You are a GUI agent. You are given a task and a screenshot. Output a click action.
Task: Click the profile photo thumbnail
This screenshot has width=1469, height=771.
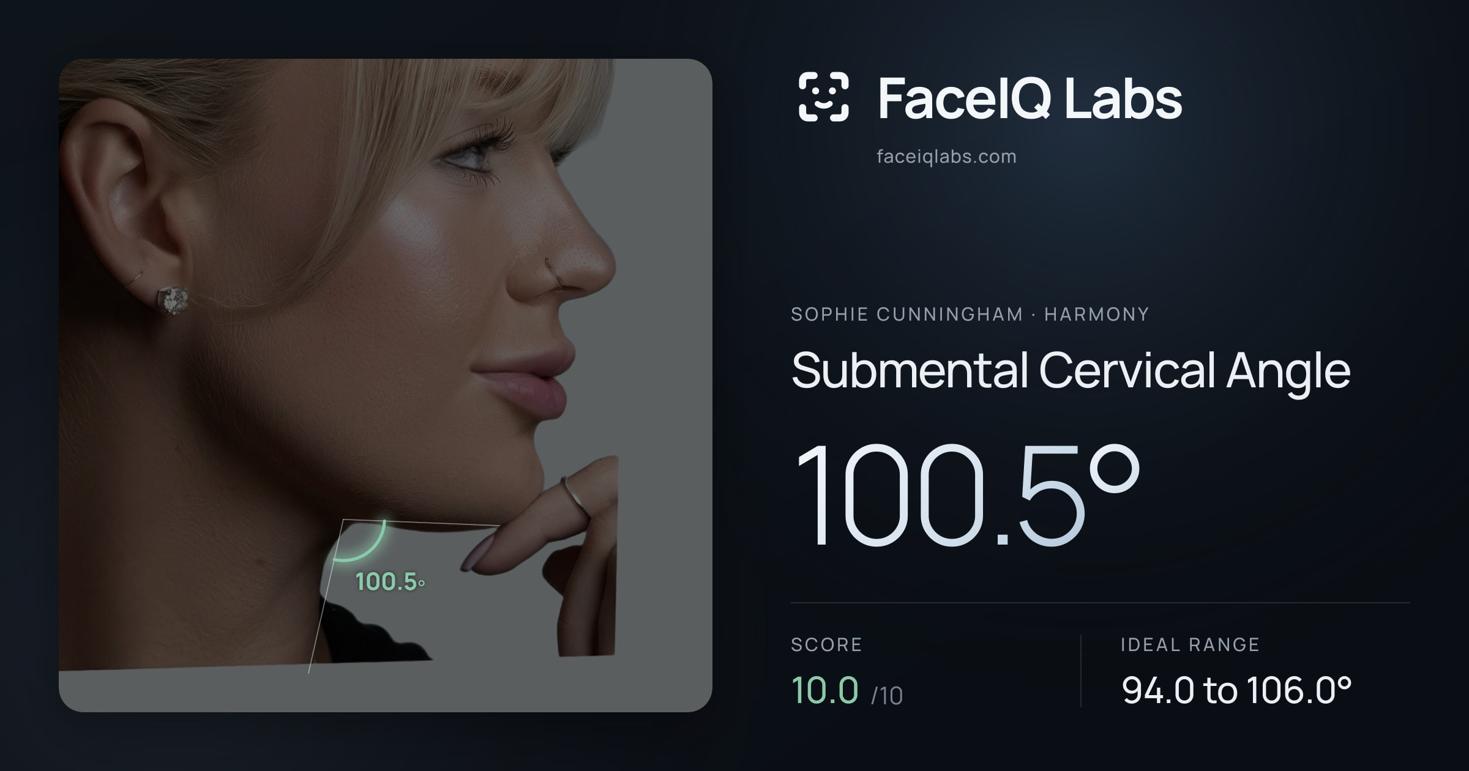[386, 386]
